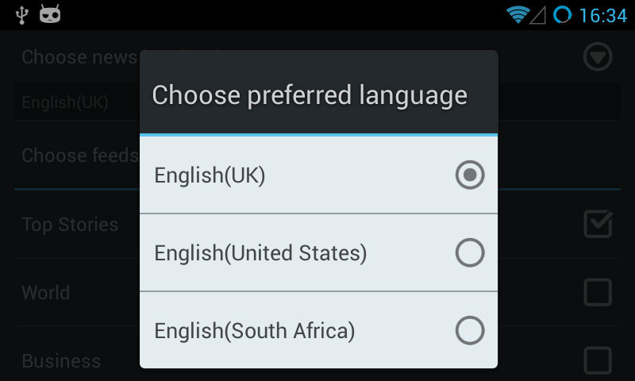The width and height of the screenshot is (635, 381).
Task: Select the English(South Africa) radio button
Action: (470, 330)
